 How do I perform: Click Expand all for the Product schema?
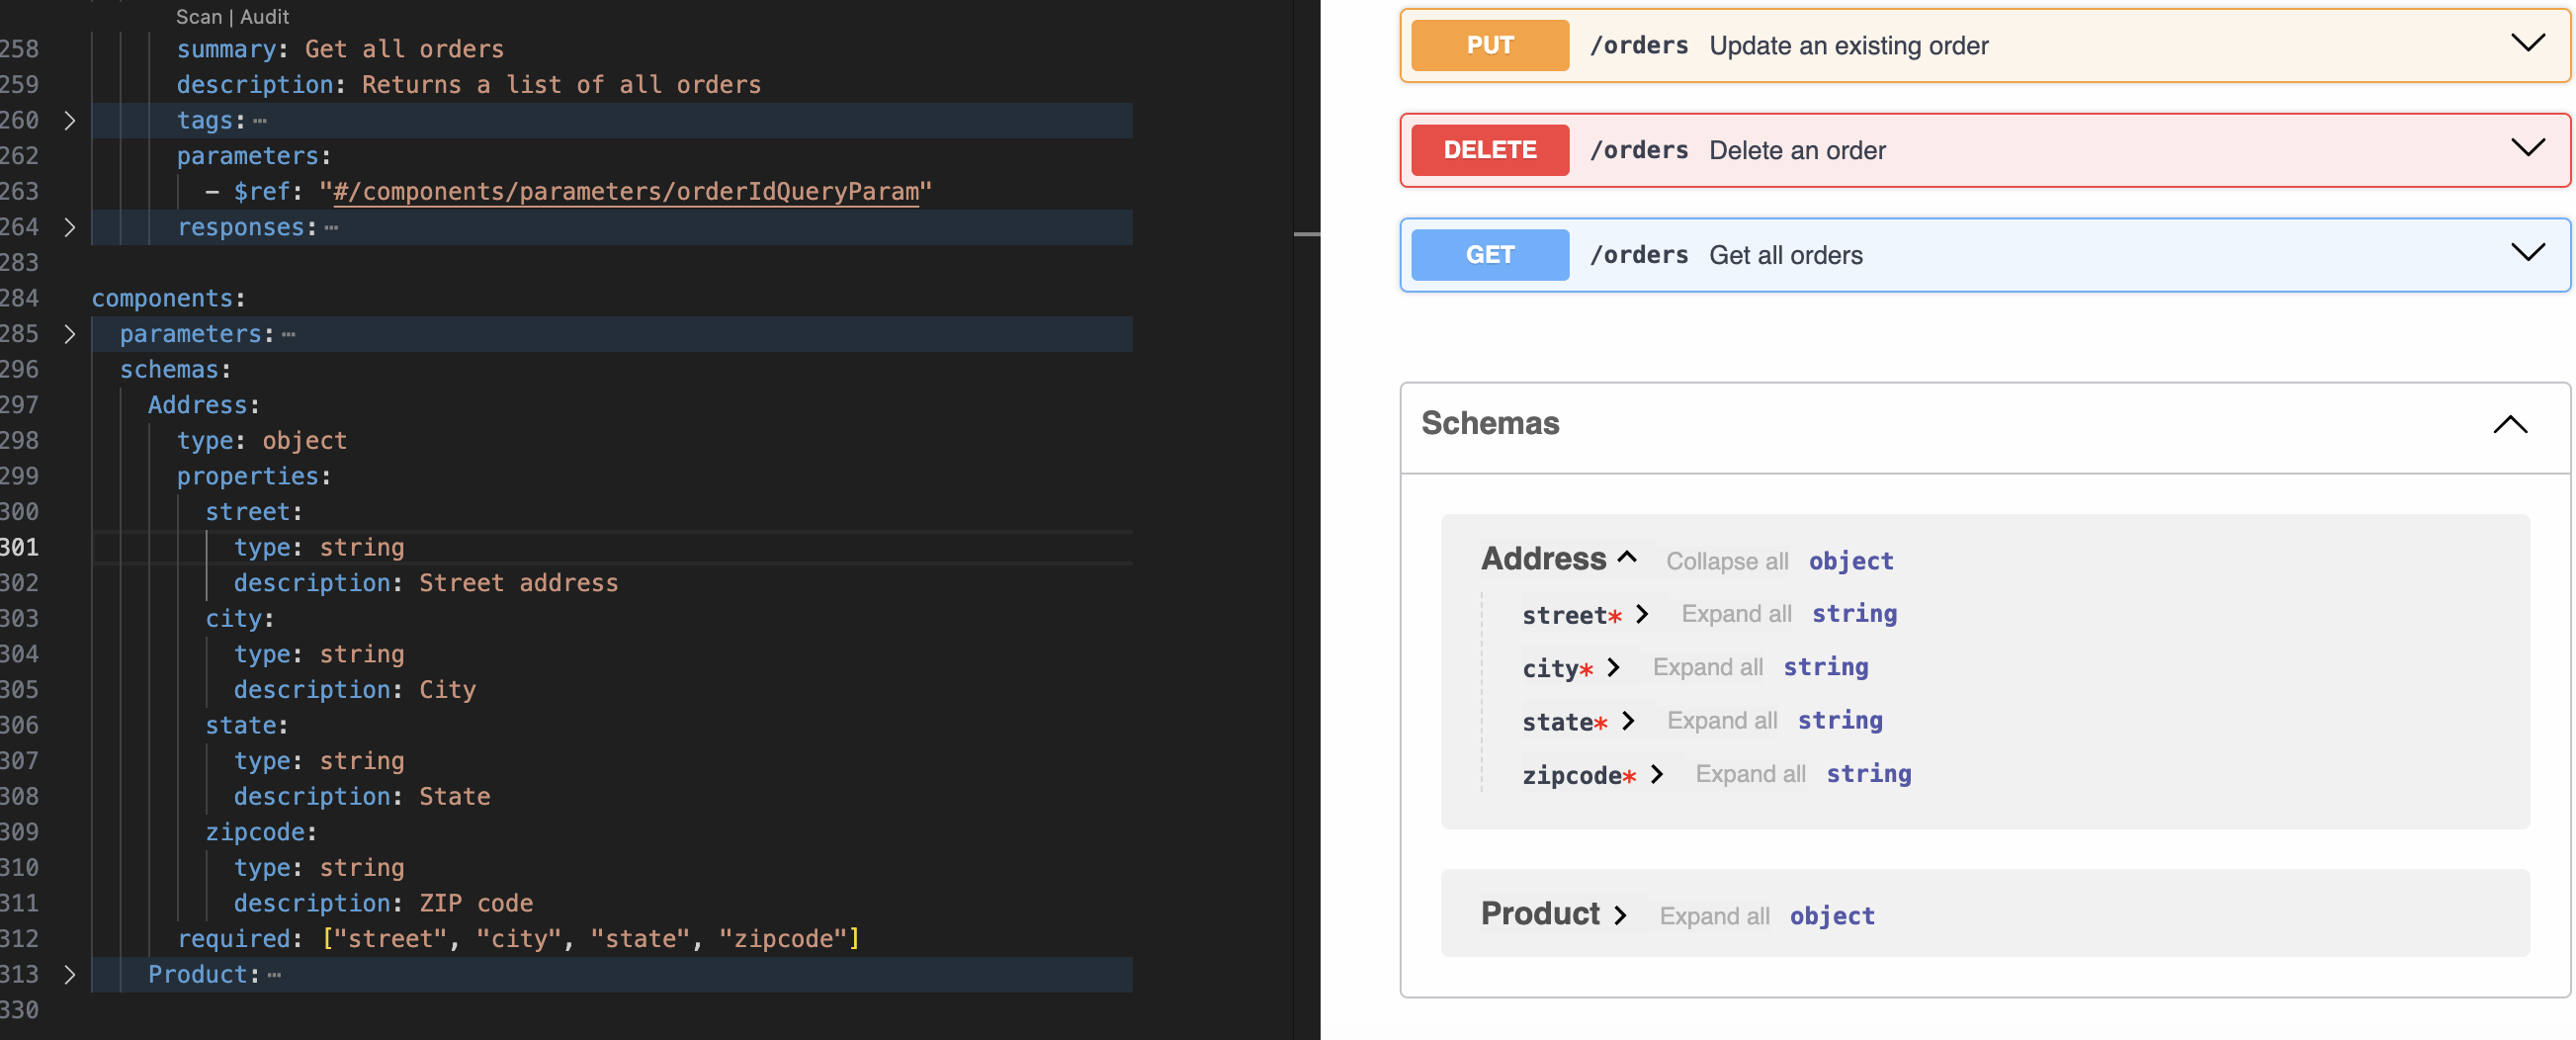(x=1715, y=916)
